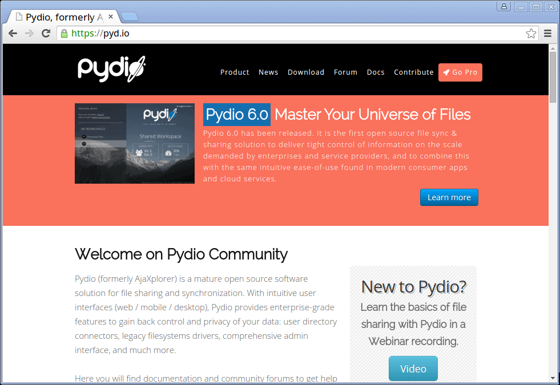Click the scrollbar down arrow
Image resolution: width=560 pixels, height=385 pixels.
tap(553, 378)
